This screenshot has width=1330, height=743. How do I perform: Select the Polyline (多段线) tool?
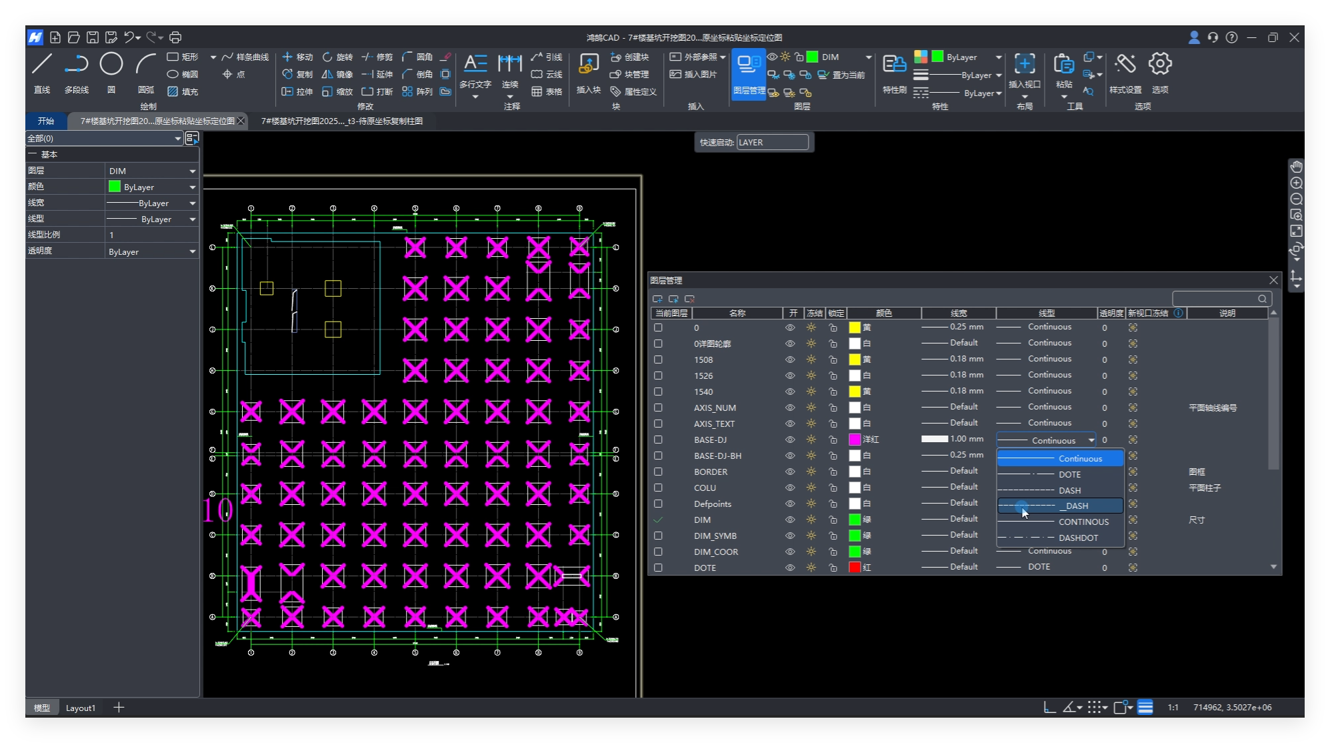(76, 65)
